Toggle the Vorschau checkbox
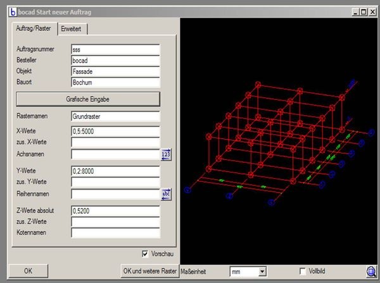380x283 pixels. pos(146,253)
